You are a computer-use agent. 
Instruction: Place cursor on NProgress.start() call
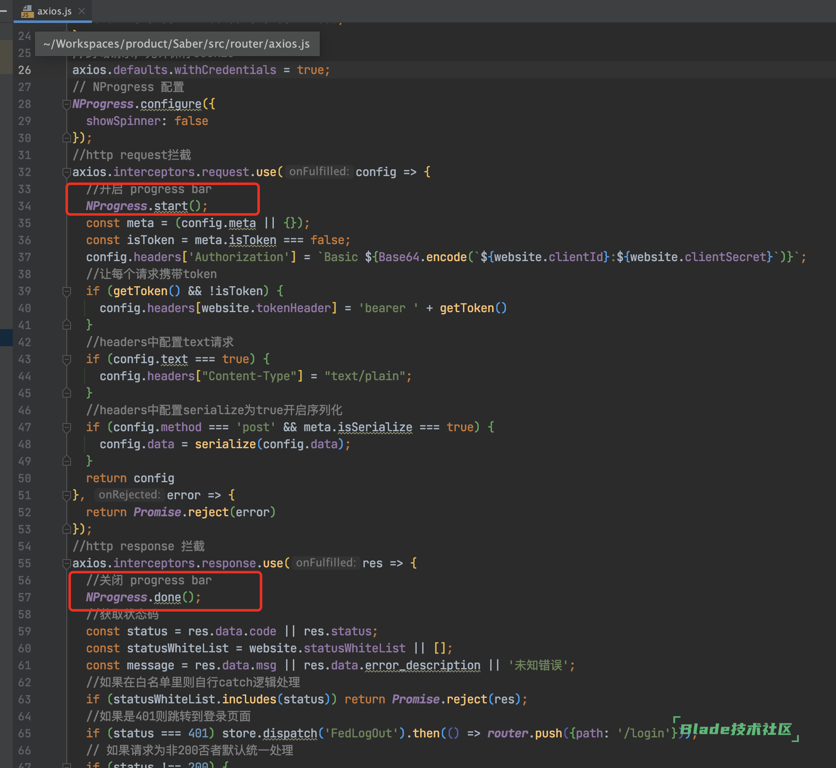point(147,206)
